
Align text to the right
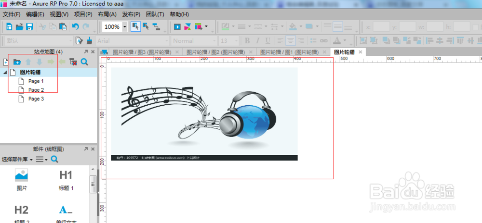(x=301, y=40)
